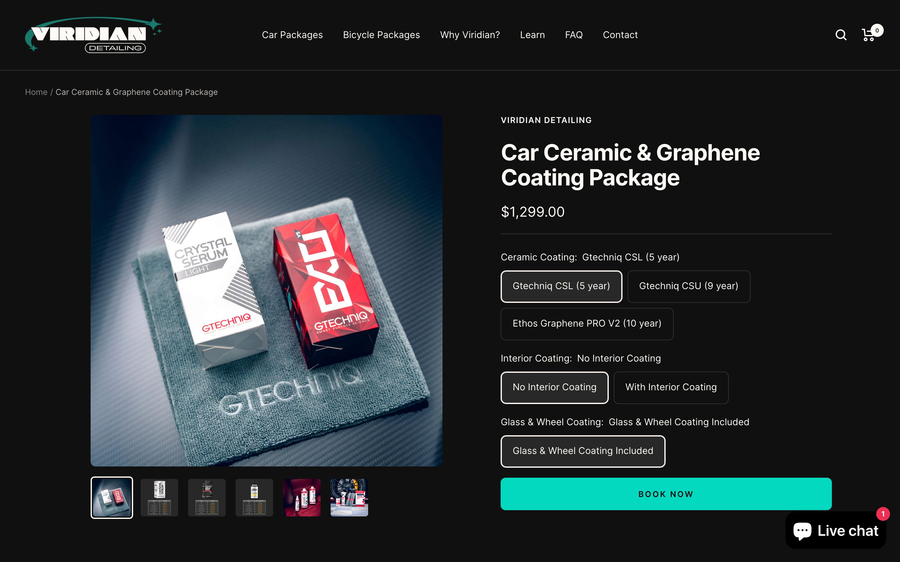The width and height of the screenshot is (900, 562).
Task: Choose With Interior Coating option
Action: click(671, 387)
